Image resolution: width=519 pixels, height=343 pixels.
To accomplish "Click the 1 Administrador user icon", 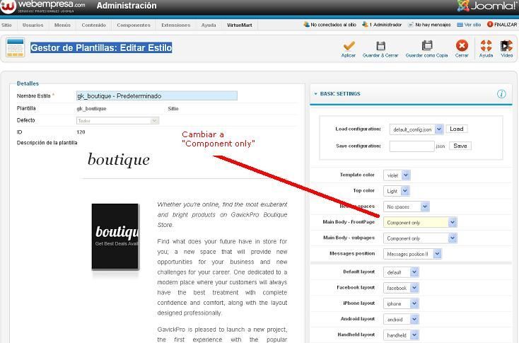I will (x=365, y=25).
